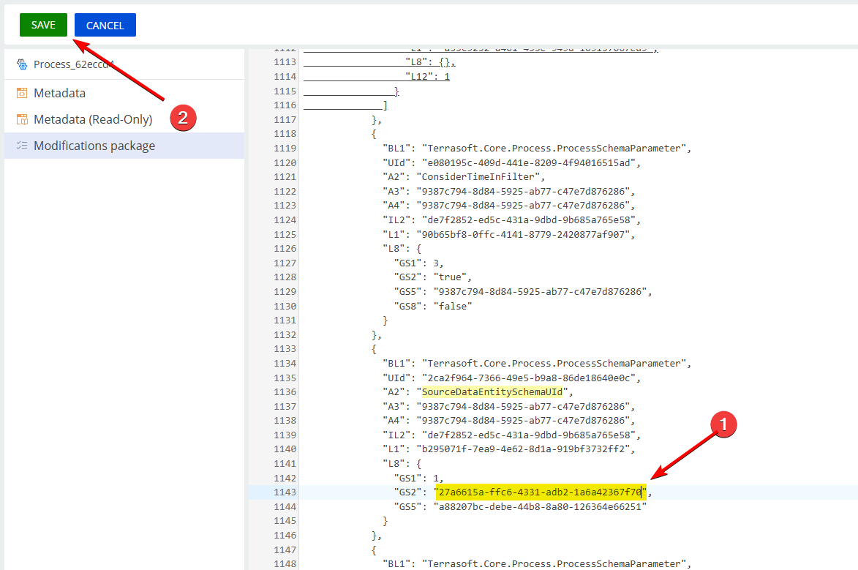
Task: Click "GS2": "true" on line 1128
Action: pyautogui.click(x=430, y=277)
